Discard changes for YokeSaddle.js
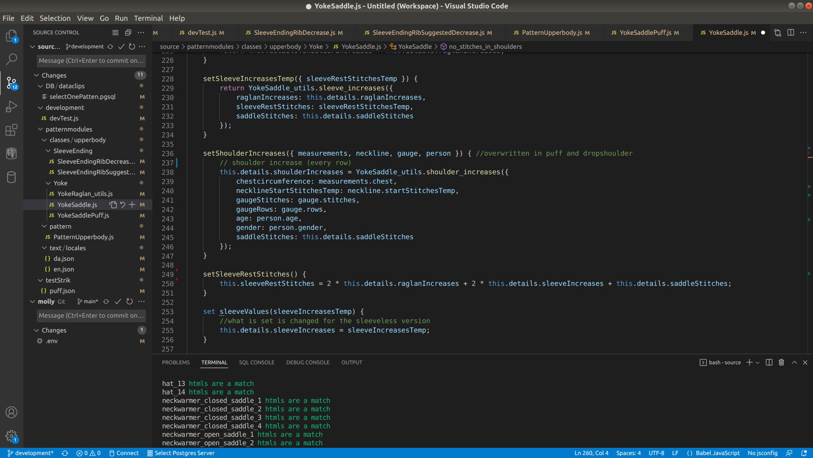The height and width of the screenshot is (458, 813). tap(123, 205)
